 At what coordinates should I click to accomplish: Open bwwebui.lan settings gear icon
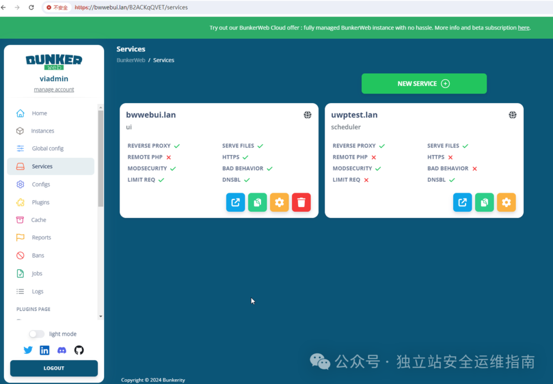coord(279,202)
